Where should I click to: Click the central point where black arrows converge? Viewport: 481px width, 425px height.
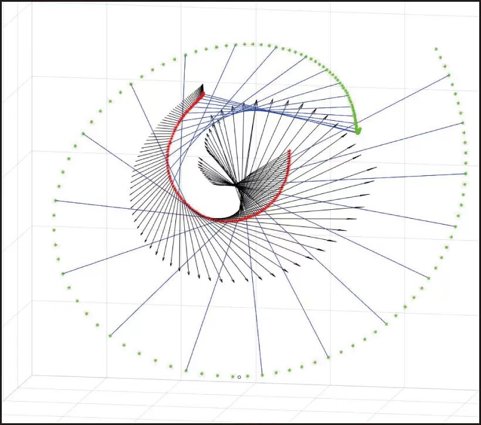238,186
